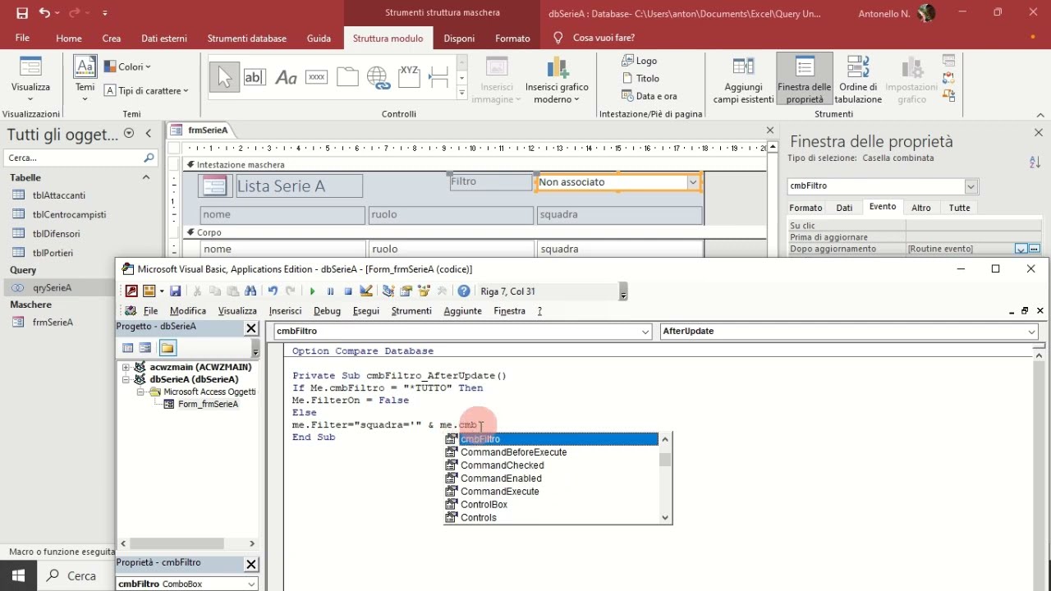
Task: Select the pointer Select tool in Controlli
Action: coord(223,77)
